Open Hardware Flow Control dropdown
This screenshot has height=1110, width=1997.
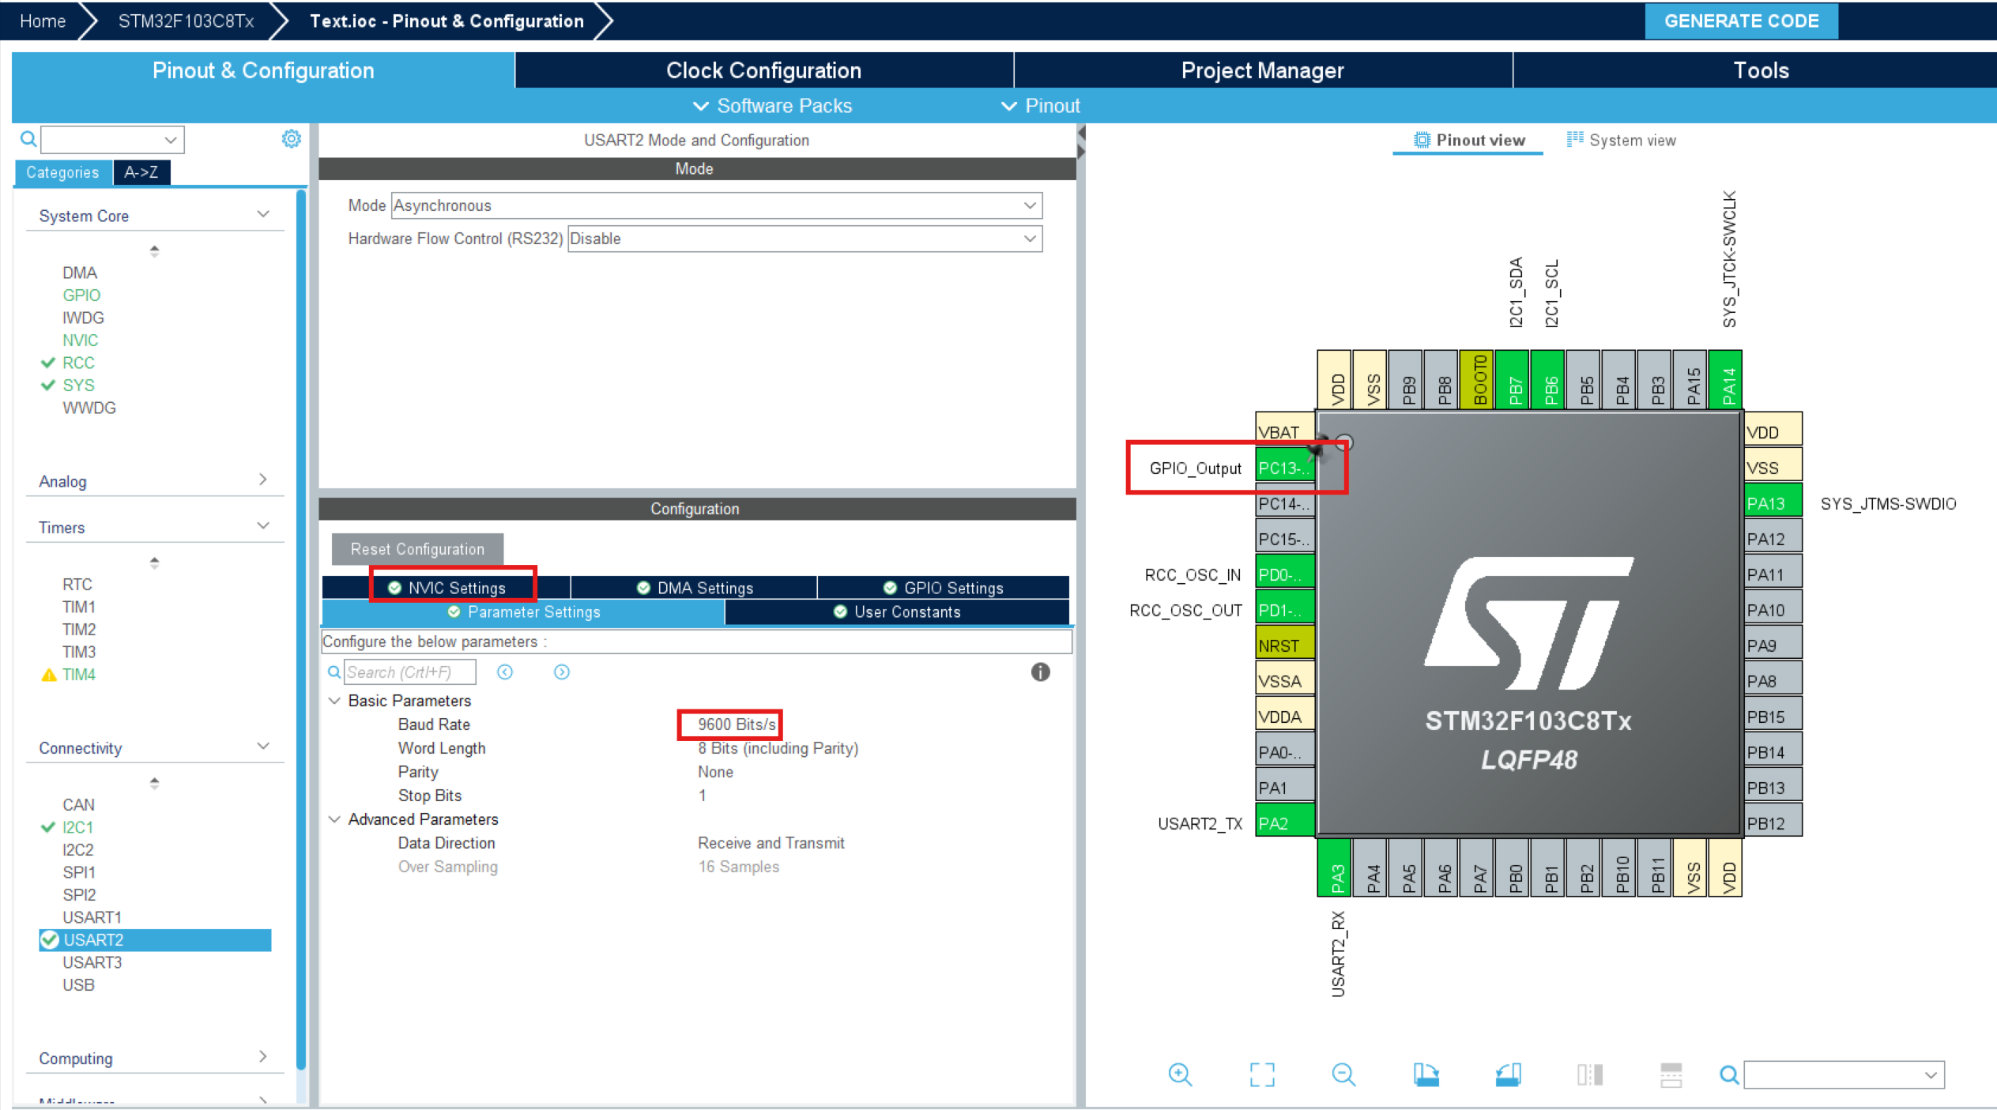pyautogui.click(x=804, y=239)
